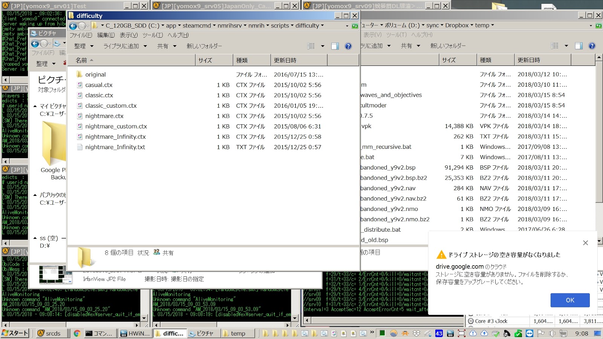
Task: Open Dropbox from the system tray
Action: point(517,333)
